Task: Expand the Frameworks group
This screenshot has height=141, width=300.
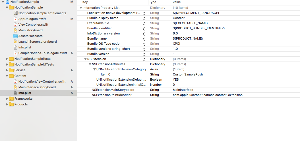Action: 7,99
